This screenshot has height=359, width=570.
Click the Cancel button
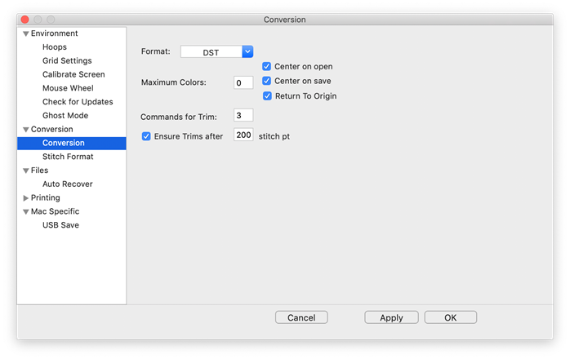tap(301, 317)
